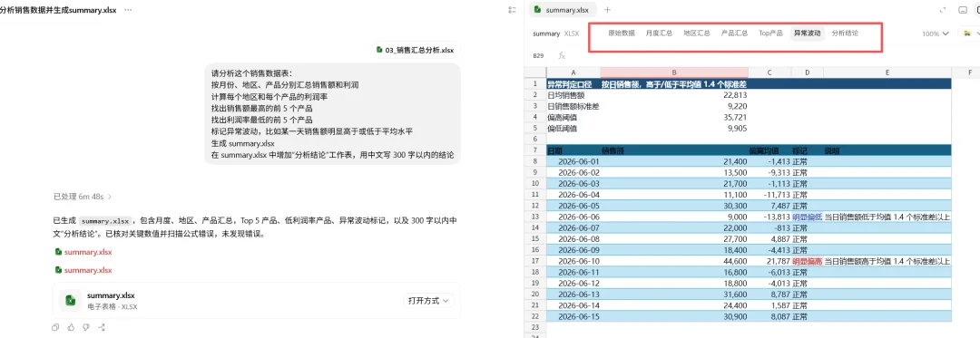Click the formula fx icon
Image resolution: width=980 pixels, height=338 pixels.
(x=562, y=55)
